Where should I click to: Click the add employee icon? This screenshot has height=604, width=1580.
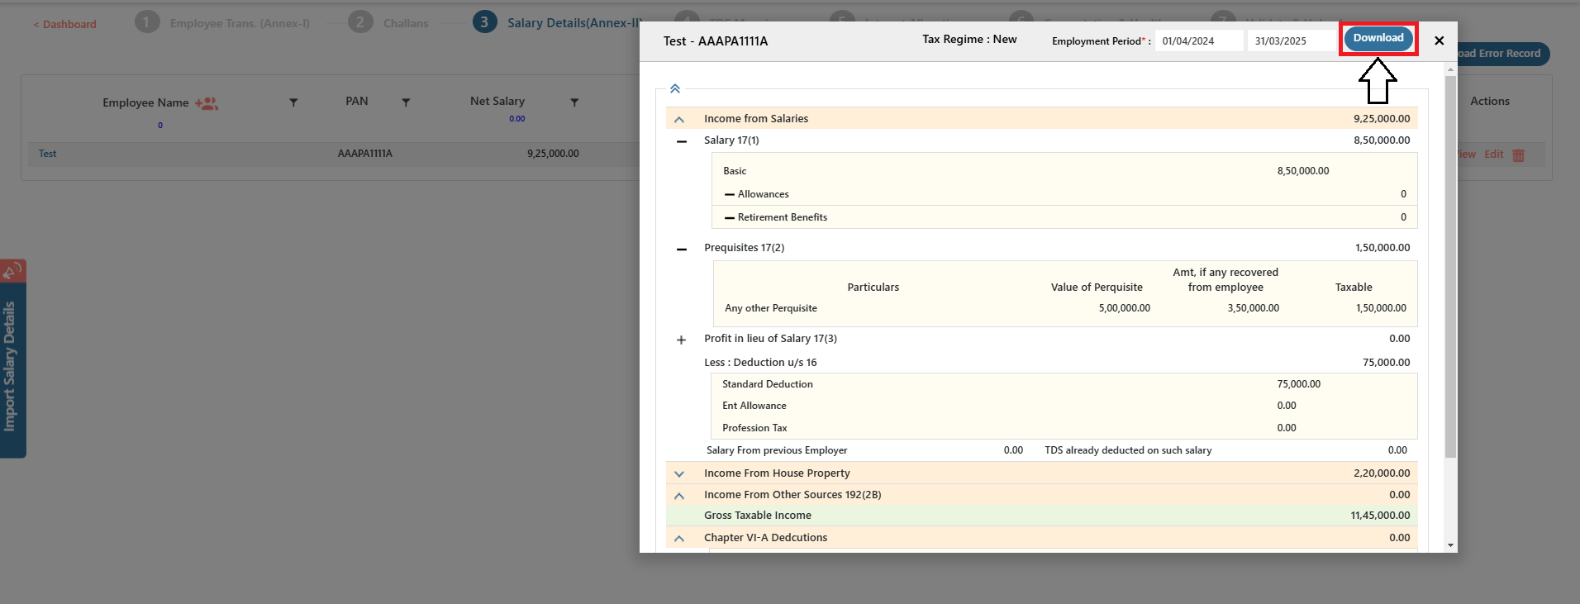tap(207, 103)
